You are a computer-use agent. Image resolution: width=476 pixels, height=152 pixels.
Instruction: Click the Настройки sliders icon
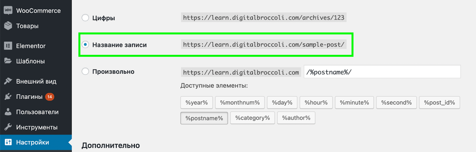point(8,142)
